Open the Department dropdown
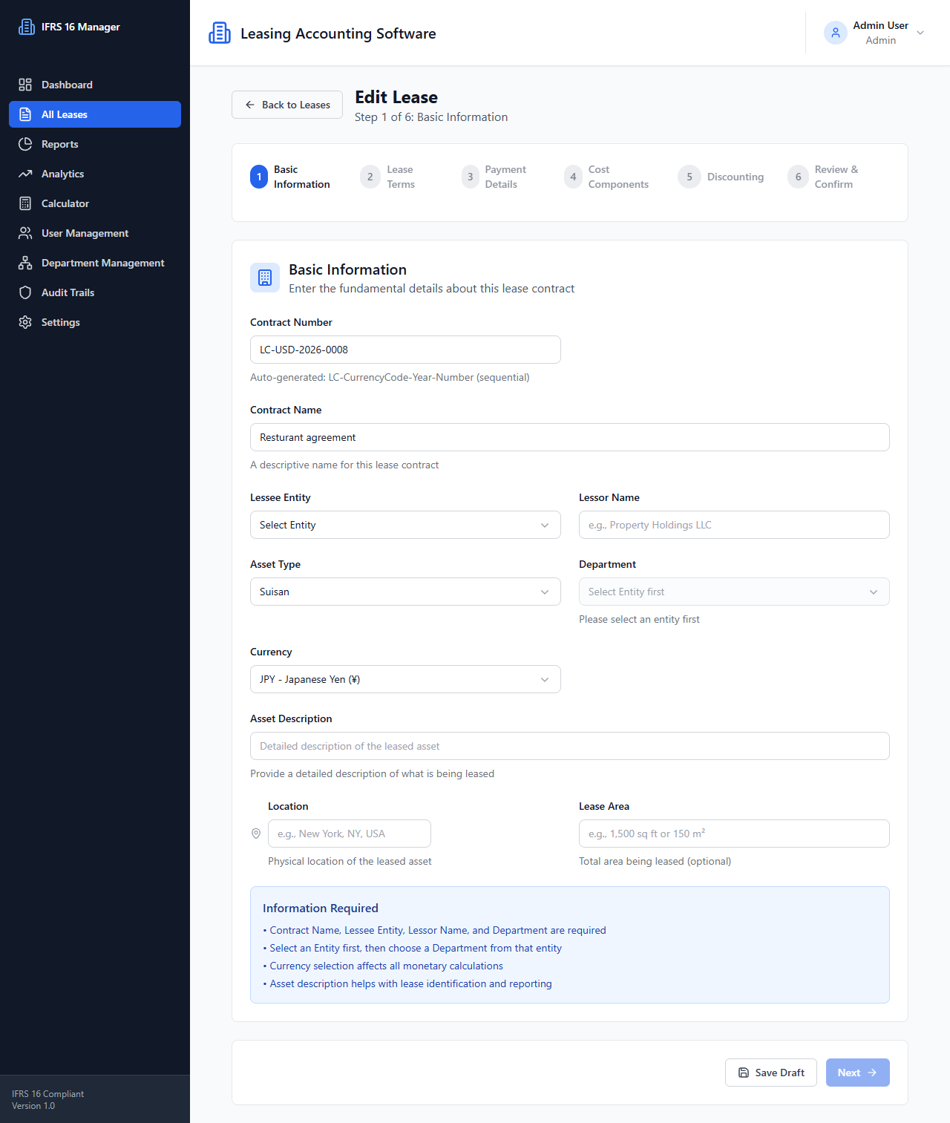950x1123 pixels. pyautogui.click(x=734, y=592)
